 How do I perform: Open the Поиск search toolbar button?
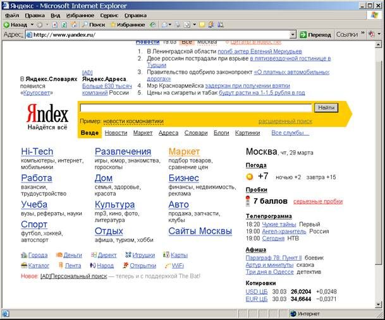click(x=94, y=25)
